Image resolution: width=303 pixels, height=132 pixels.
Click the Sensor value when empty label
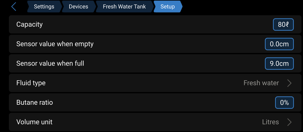pos(55,44)
